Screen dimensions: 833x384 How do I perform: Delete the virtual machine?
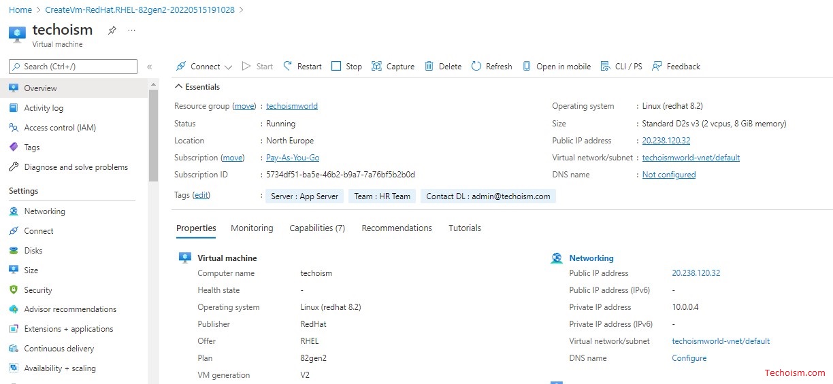point(443,67)
